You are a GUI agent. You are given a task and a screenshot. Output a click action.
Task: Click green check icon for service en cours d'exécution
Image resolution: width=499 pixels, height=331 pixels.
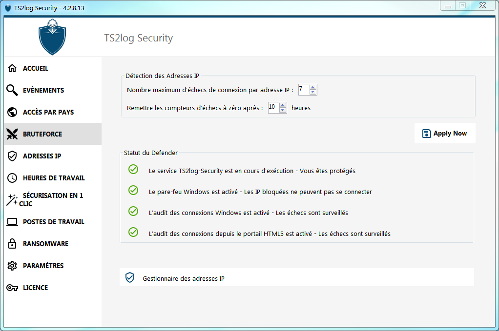pyautogui.click(x=133, y=169)
